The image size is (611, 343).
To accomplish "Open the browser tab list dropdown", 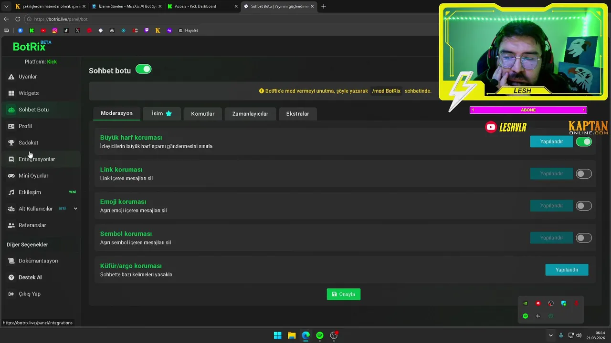I will click(6, 6).
